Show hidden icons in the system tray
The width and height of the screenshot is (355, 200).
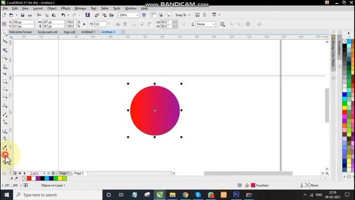click(305, 195)
